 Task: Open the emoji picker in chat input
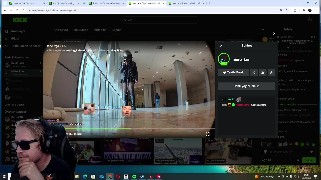point(312,152)
